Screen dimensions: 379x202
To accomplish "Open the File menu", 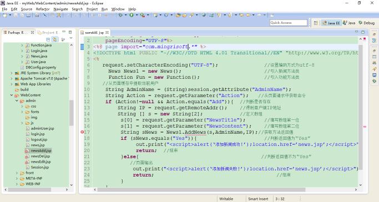I will point(4,9).
